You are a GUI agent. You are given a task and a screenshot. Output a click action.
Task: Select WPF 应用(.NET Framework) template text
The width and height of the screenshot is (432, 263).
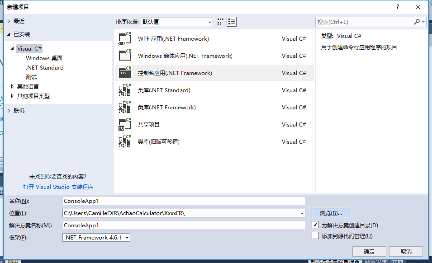(x=173, y=39)
